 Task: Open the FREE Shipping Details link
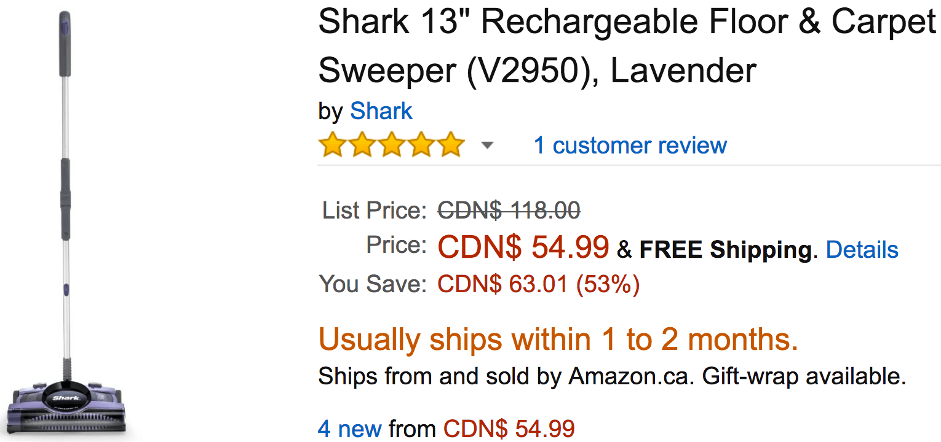862,250
